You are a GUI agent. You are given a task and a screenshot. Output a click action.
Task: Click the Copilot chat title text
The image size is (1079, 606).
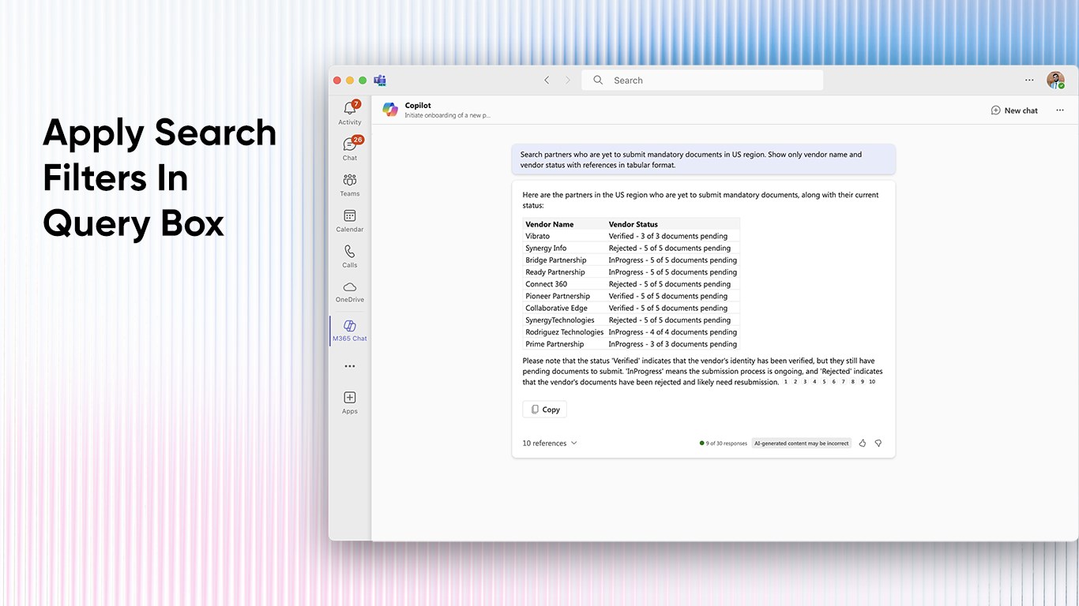(x=418, y=106)
